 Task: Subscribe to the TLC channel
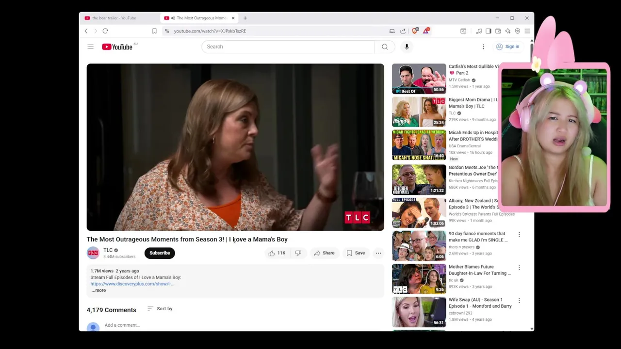(x=160, y=253)
